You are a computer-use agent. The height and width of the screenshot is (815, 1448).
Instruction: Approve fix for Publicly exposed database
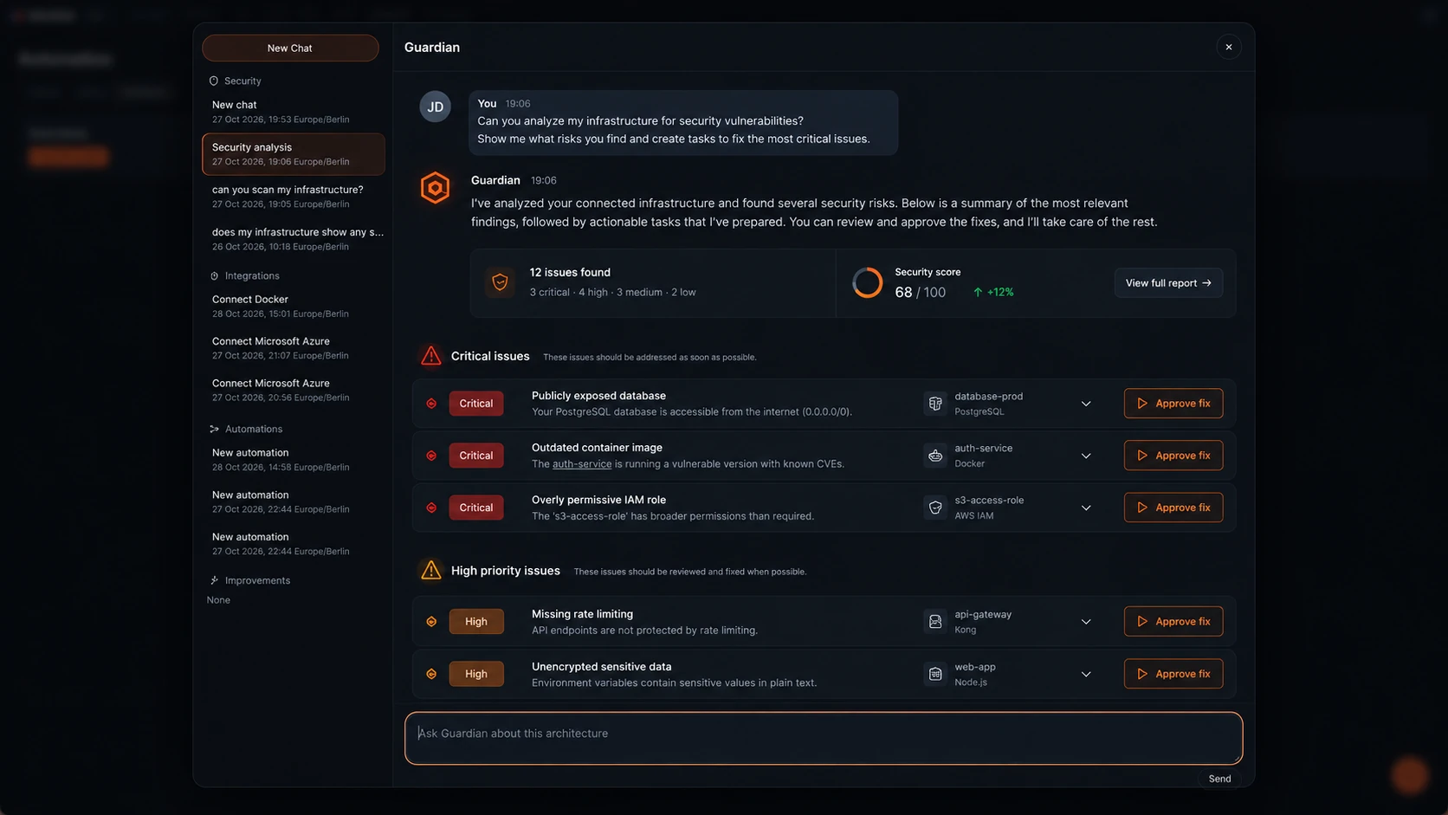(1173, 404)
